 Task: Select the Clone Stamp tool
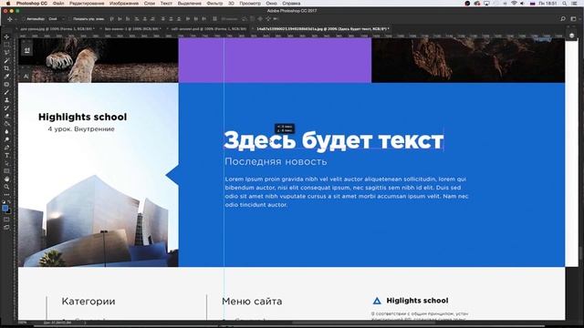[6, 100]
